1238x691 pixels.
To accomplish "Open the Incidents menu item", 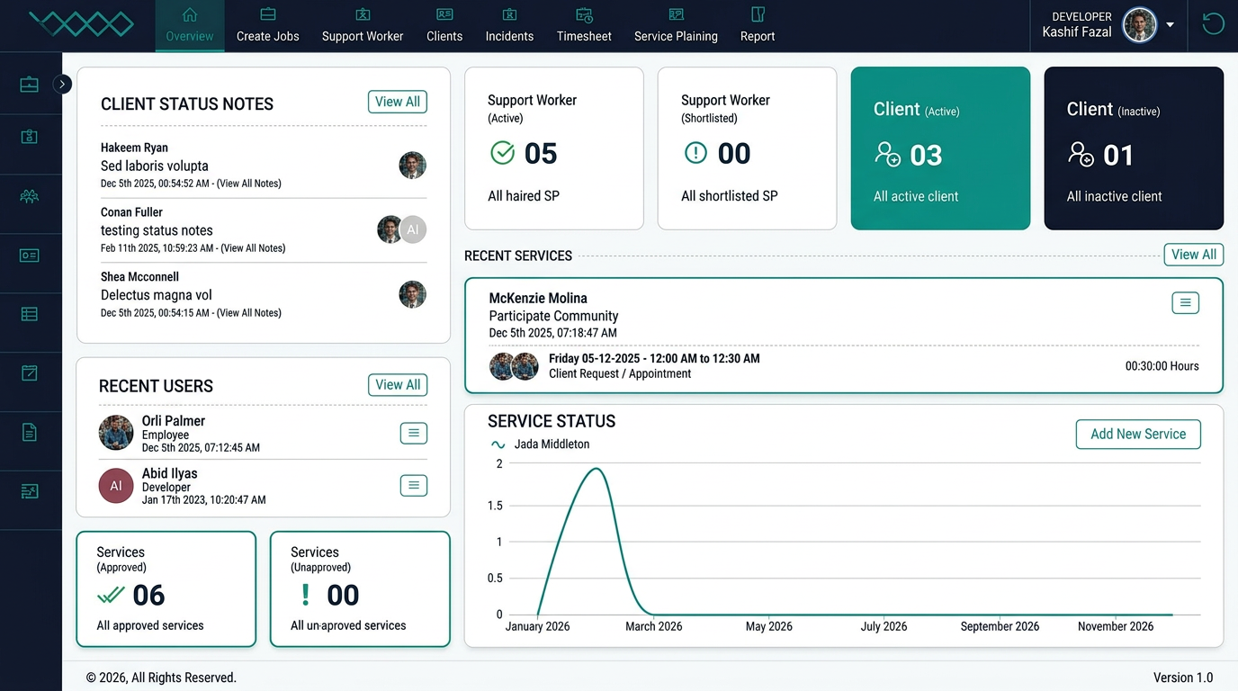I will (509, 25).
